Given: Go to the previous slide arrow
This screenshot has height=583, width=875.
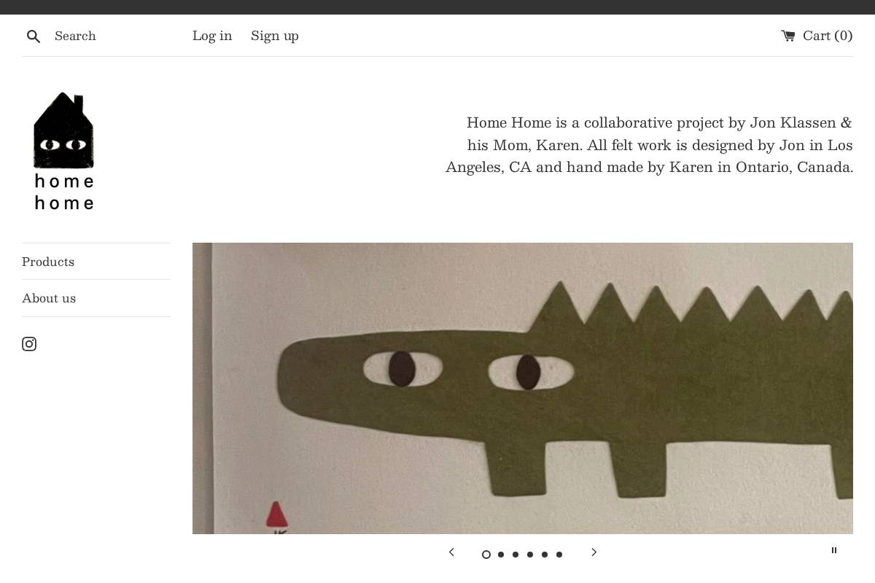Looking at the screenshot, I should pos(451,552).
